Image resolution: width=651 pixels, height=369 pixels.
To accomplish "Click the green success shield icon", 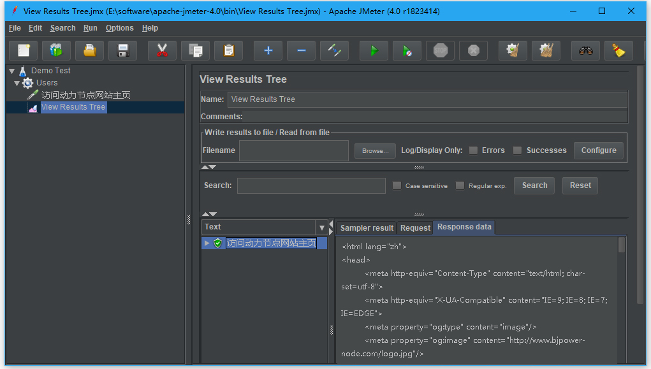I will pos(217,243).
